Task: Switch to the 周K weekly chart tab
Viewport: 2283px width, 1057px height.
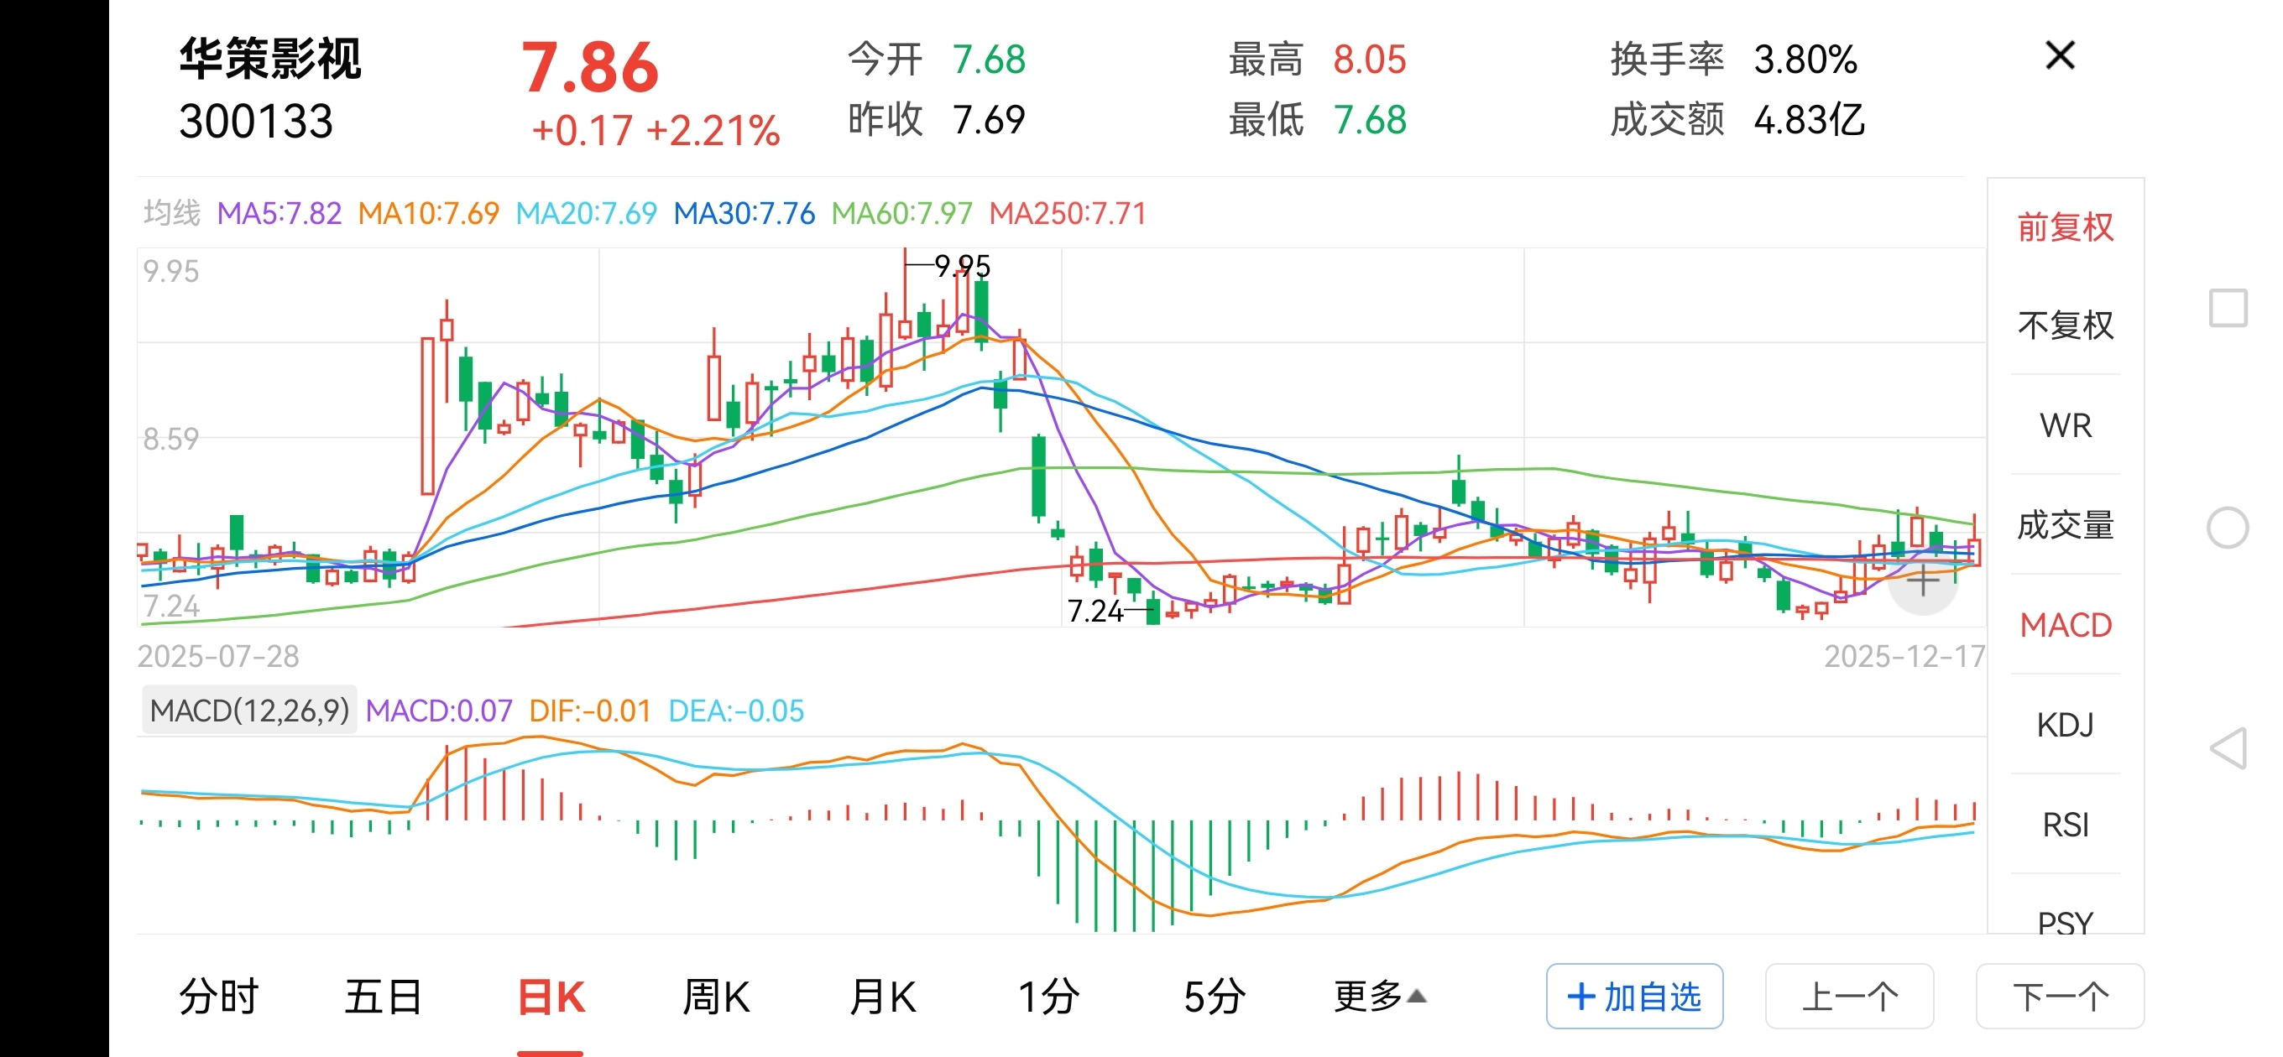Action: (x=716, y=997)
